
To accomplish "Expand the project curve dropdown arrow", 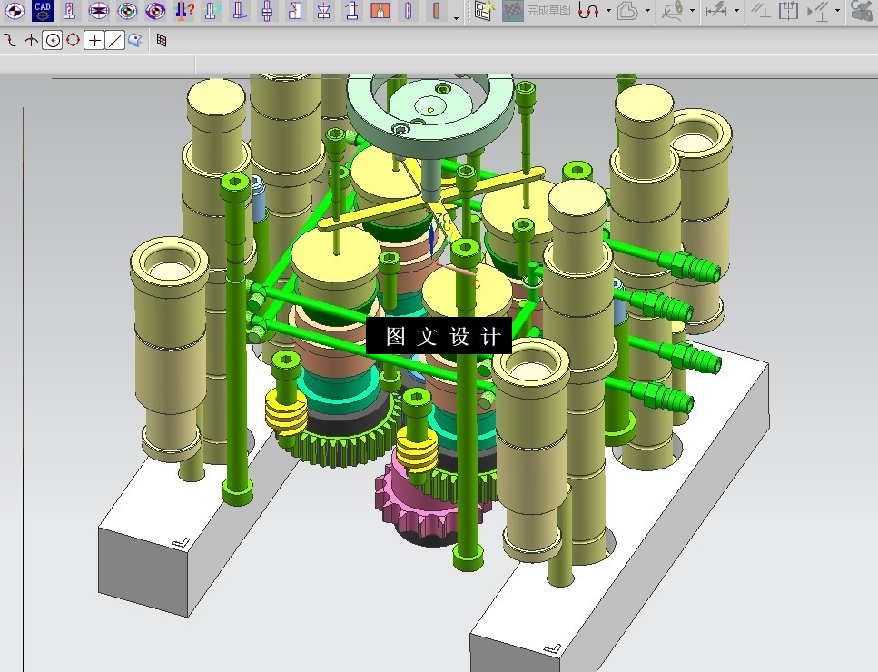I will (x=692, y=11).
